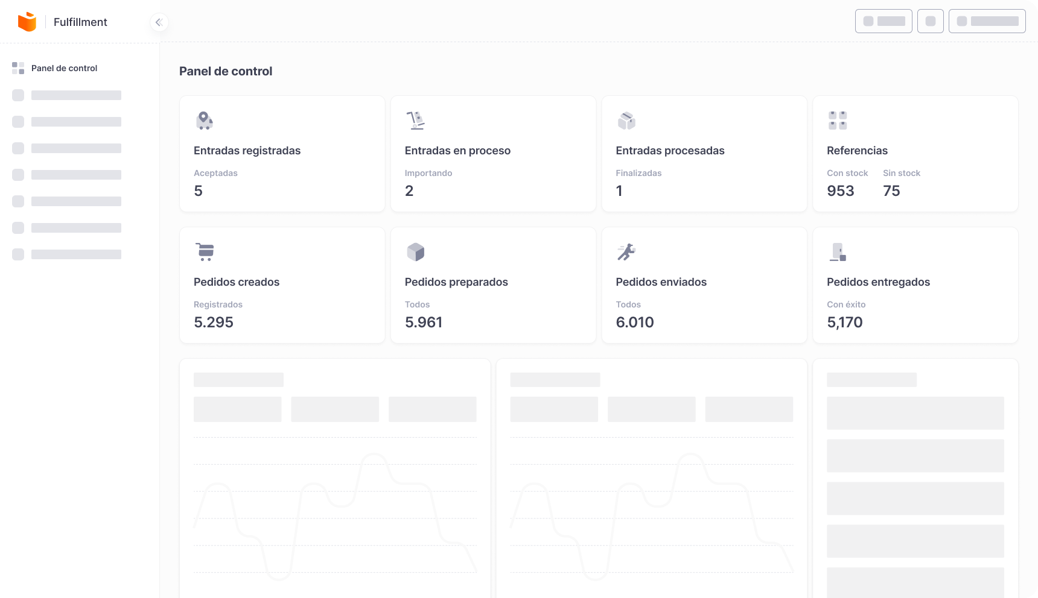This screenshot has width=1038, height=598.
Task: Click the Pedidos preparados package icon
Action: (x=416, y=252)
